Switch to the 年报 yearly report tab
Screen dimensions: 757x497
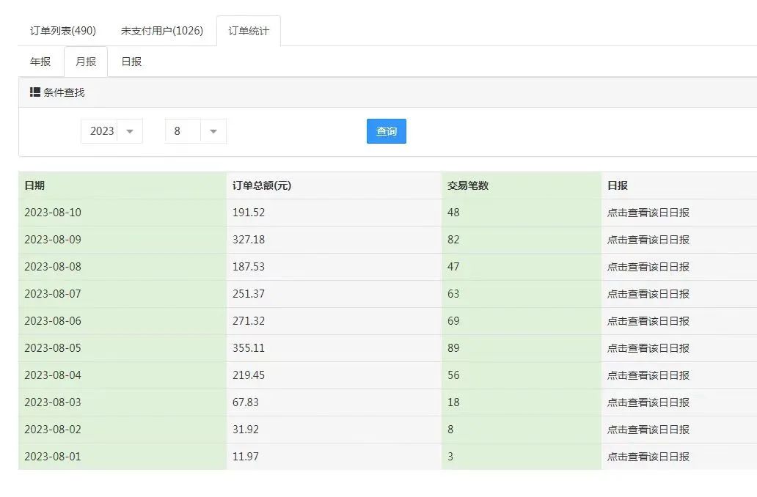pos(40,62)
